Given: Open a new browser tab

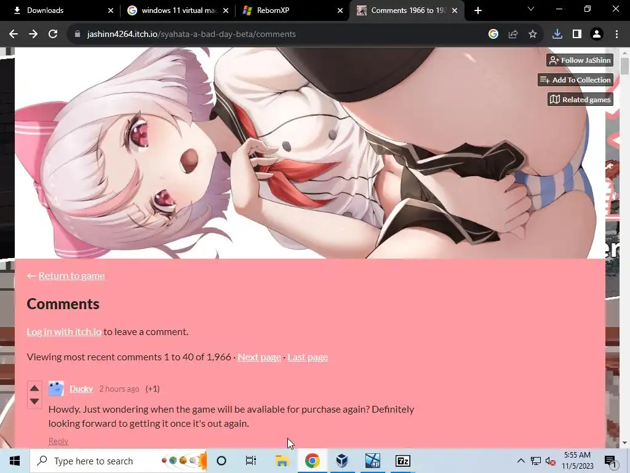Looking at the screenshot, I should click(477, 10).
